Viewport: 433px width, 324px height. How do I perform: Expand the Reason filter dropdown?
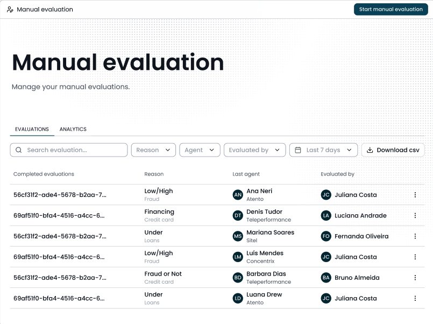pos(153,150)
